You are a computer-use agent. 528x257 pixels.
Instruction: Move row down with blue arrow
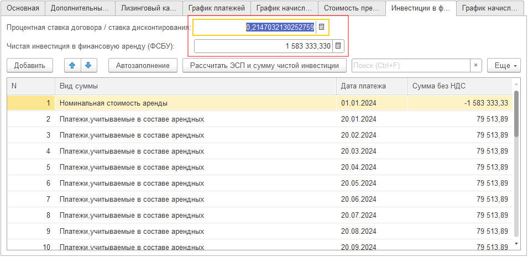coord(88,65)
